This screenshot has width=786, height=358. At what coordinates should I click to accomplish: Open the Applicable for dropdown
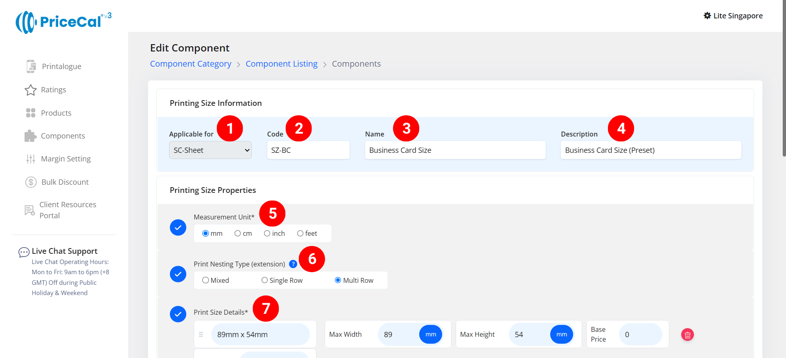tap(210, 150)
